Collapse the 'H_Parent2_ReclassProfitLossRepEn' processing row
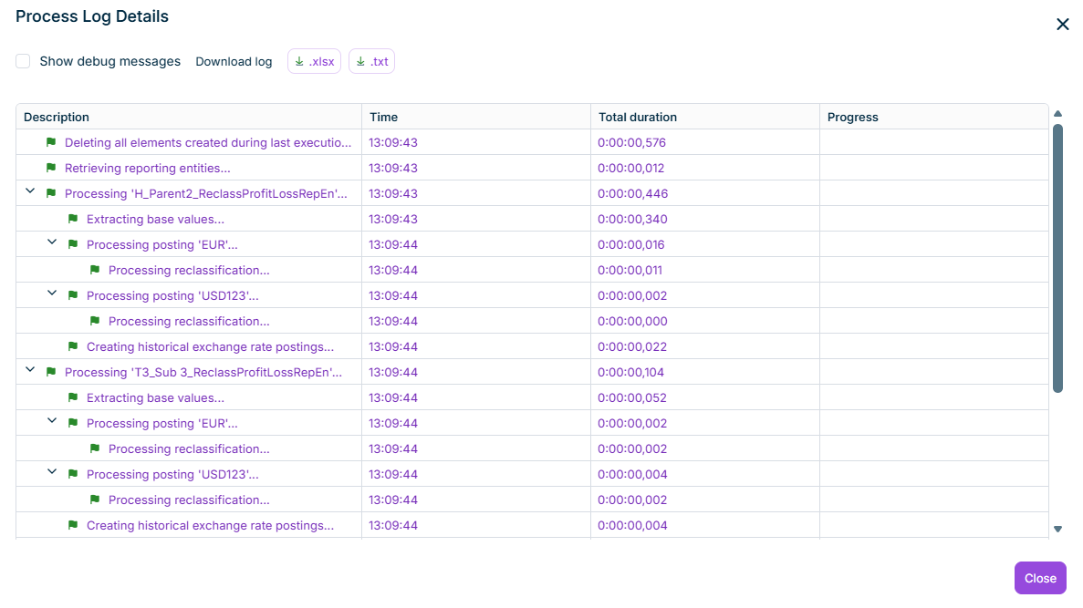This screenshot has height=608, width=1083. click(x=30, y=191)
